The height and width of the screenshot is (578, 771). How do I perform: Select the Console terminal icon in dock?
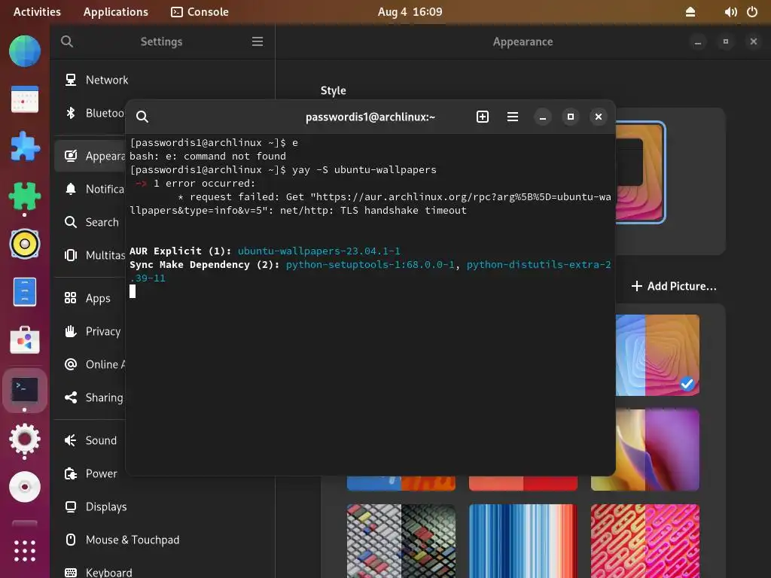pyautogui.click(x=25, y=389)
